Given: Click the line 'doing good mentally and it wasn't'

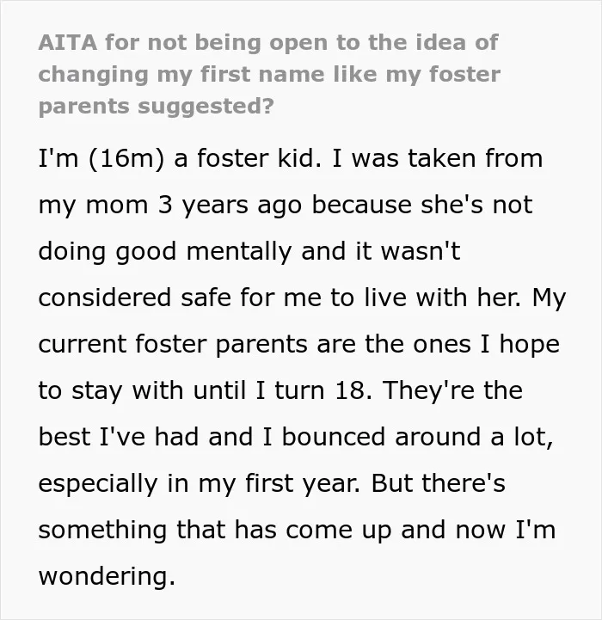Looking at the screenshot, I should 249,252.
